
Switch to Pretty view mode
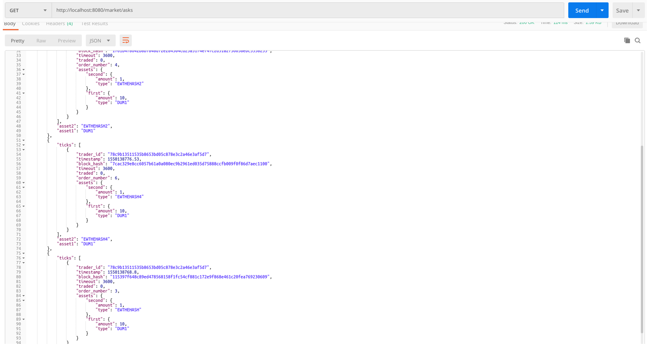18,41
